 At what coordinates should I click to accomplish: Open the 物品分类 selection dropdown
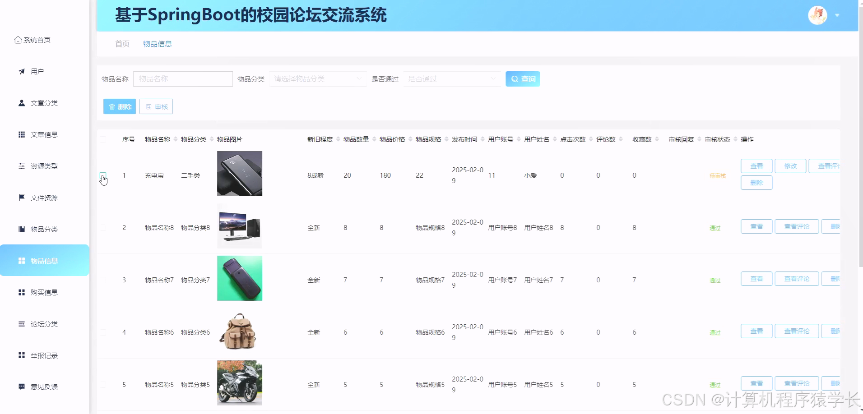[x=317, y=78]
